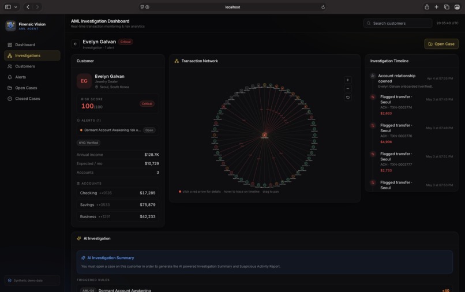Click the browser forward button
Viewport: 465px width, 292px height.
[x=37, y=7]
